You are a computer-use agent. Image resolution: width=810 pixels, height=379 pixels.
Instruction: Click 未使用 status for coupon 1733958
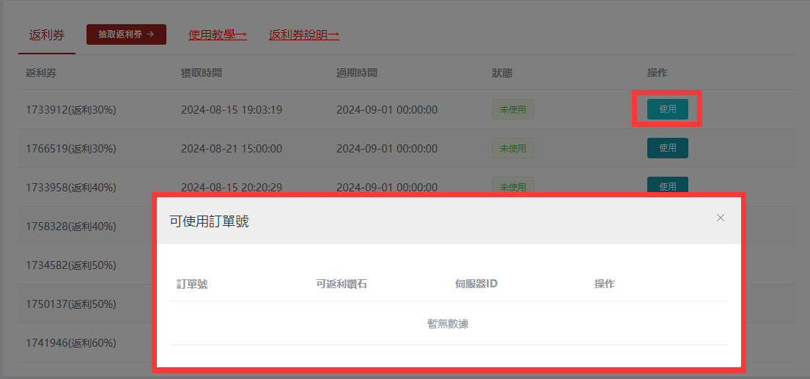tap(513, 185)
